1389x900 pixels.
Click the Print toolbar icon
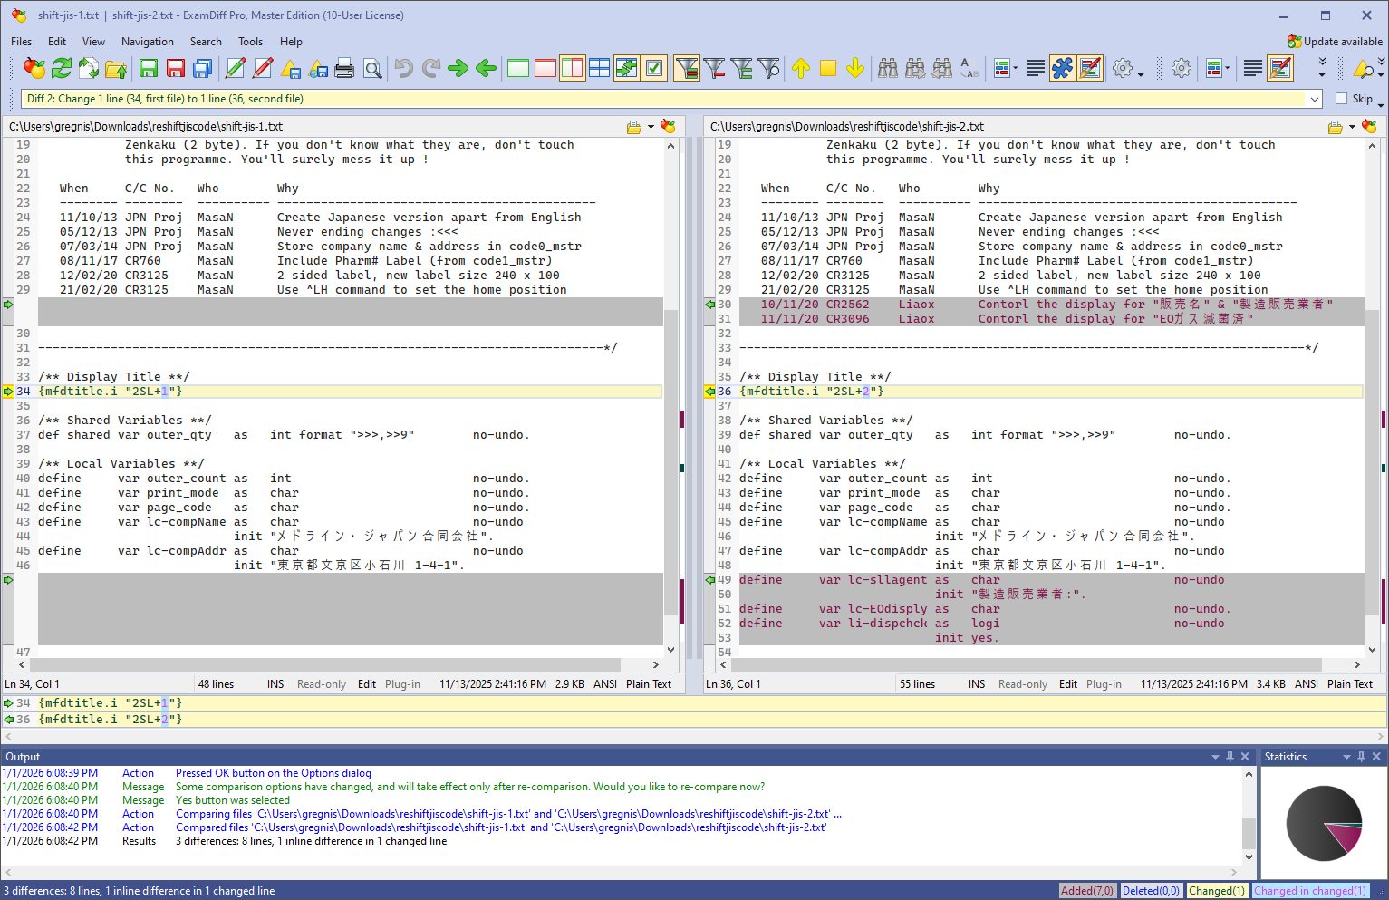pos(344,68)
